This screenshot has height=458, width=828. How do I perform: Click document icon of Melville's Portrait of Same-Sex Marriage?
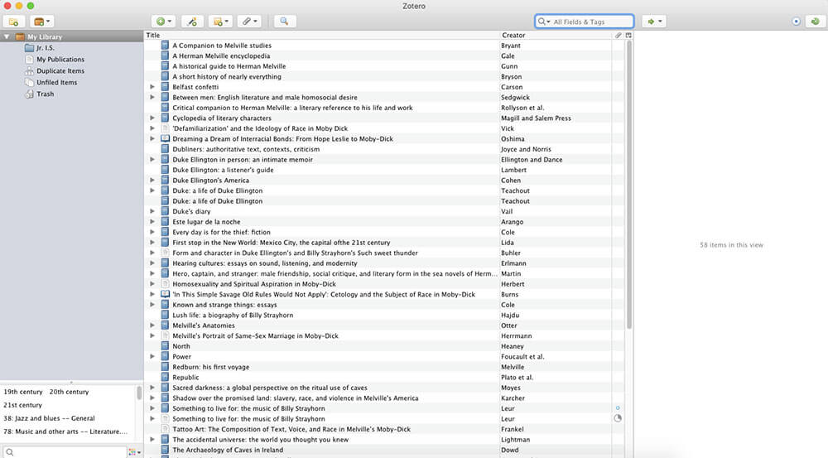(x=165, y=335)
